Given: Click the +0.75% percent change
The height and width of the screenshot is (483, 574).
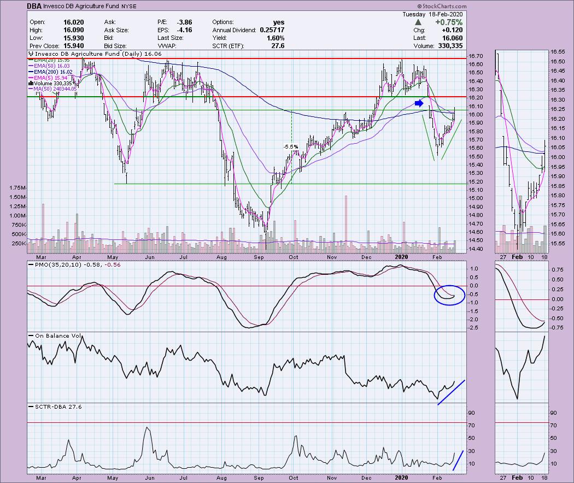Looking at the screenshot, I should tap(449, 22).
